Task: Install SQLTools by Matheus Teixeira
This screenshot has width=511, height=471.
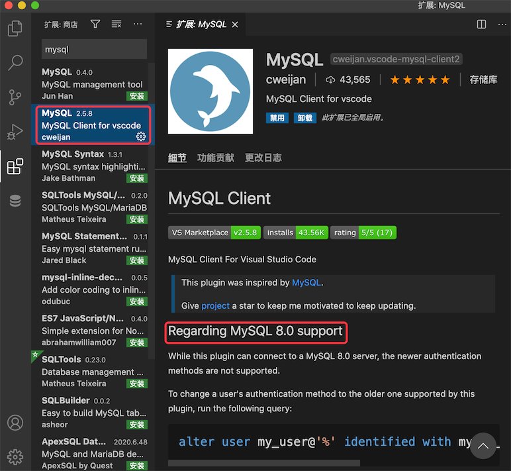Action: pos(137,384)
